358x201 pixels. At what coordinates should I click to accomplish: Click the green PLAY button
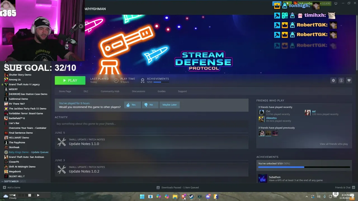point(70,80)
